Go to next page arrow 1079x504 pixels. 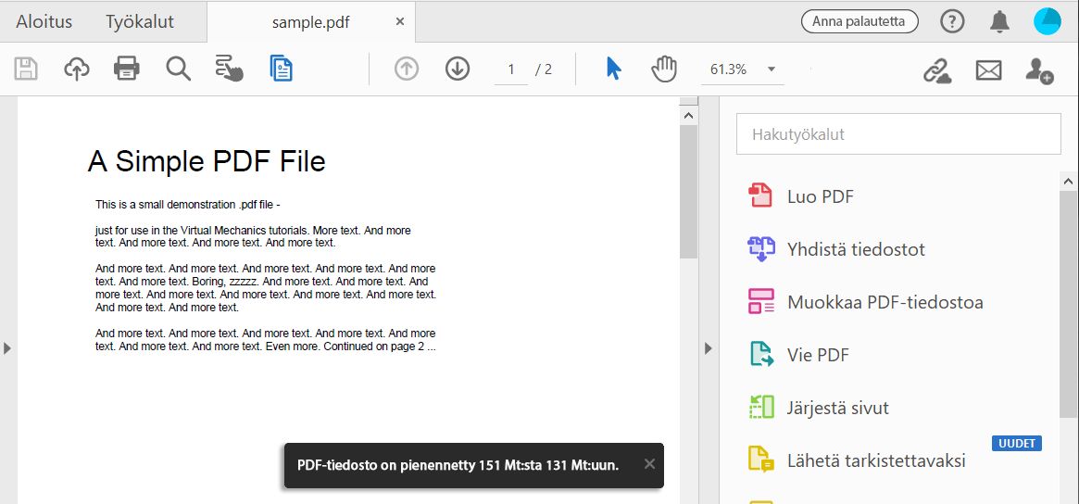(458, 69)
